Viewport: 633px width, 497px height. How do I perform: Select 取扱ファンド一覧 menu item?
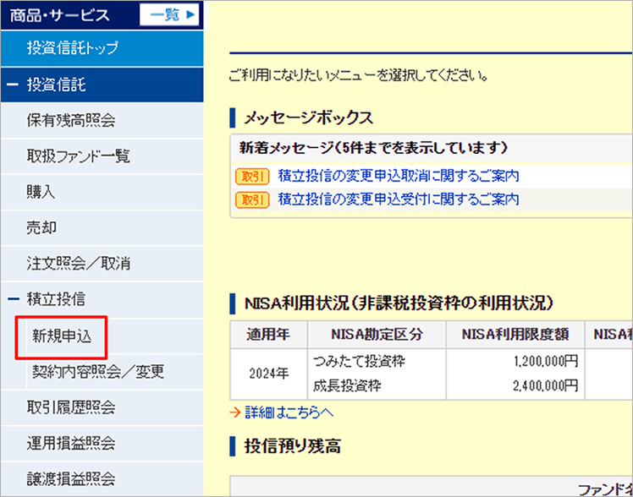tap(79, 156)
